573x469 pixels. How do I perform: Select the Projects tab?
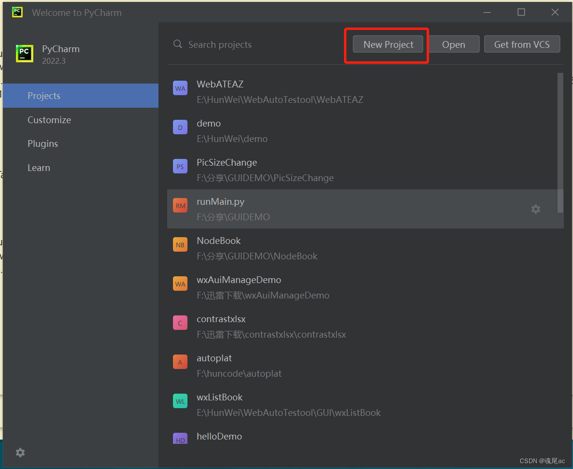coord(80,96)
